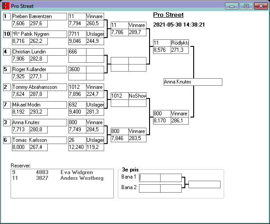
Task: Click the NoShow result cell
Action: click(137, 96)
